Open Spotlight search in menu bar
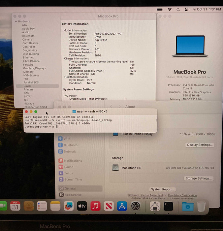Viewport: 223px width, 231px height. [x=178, y=10]
